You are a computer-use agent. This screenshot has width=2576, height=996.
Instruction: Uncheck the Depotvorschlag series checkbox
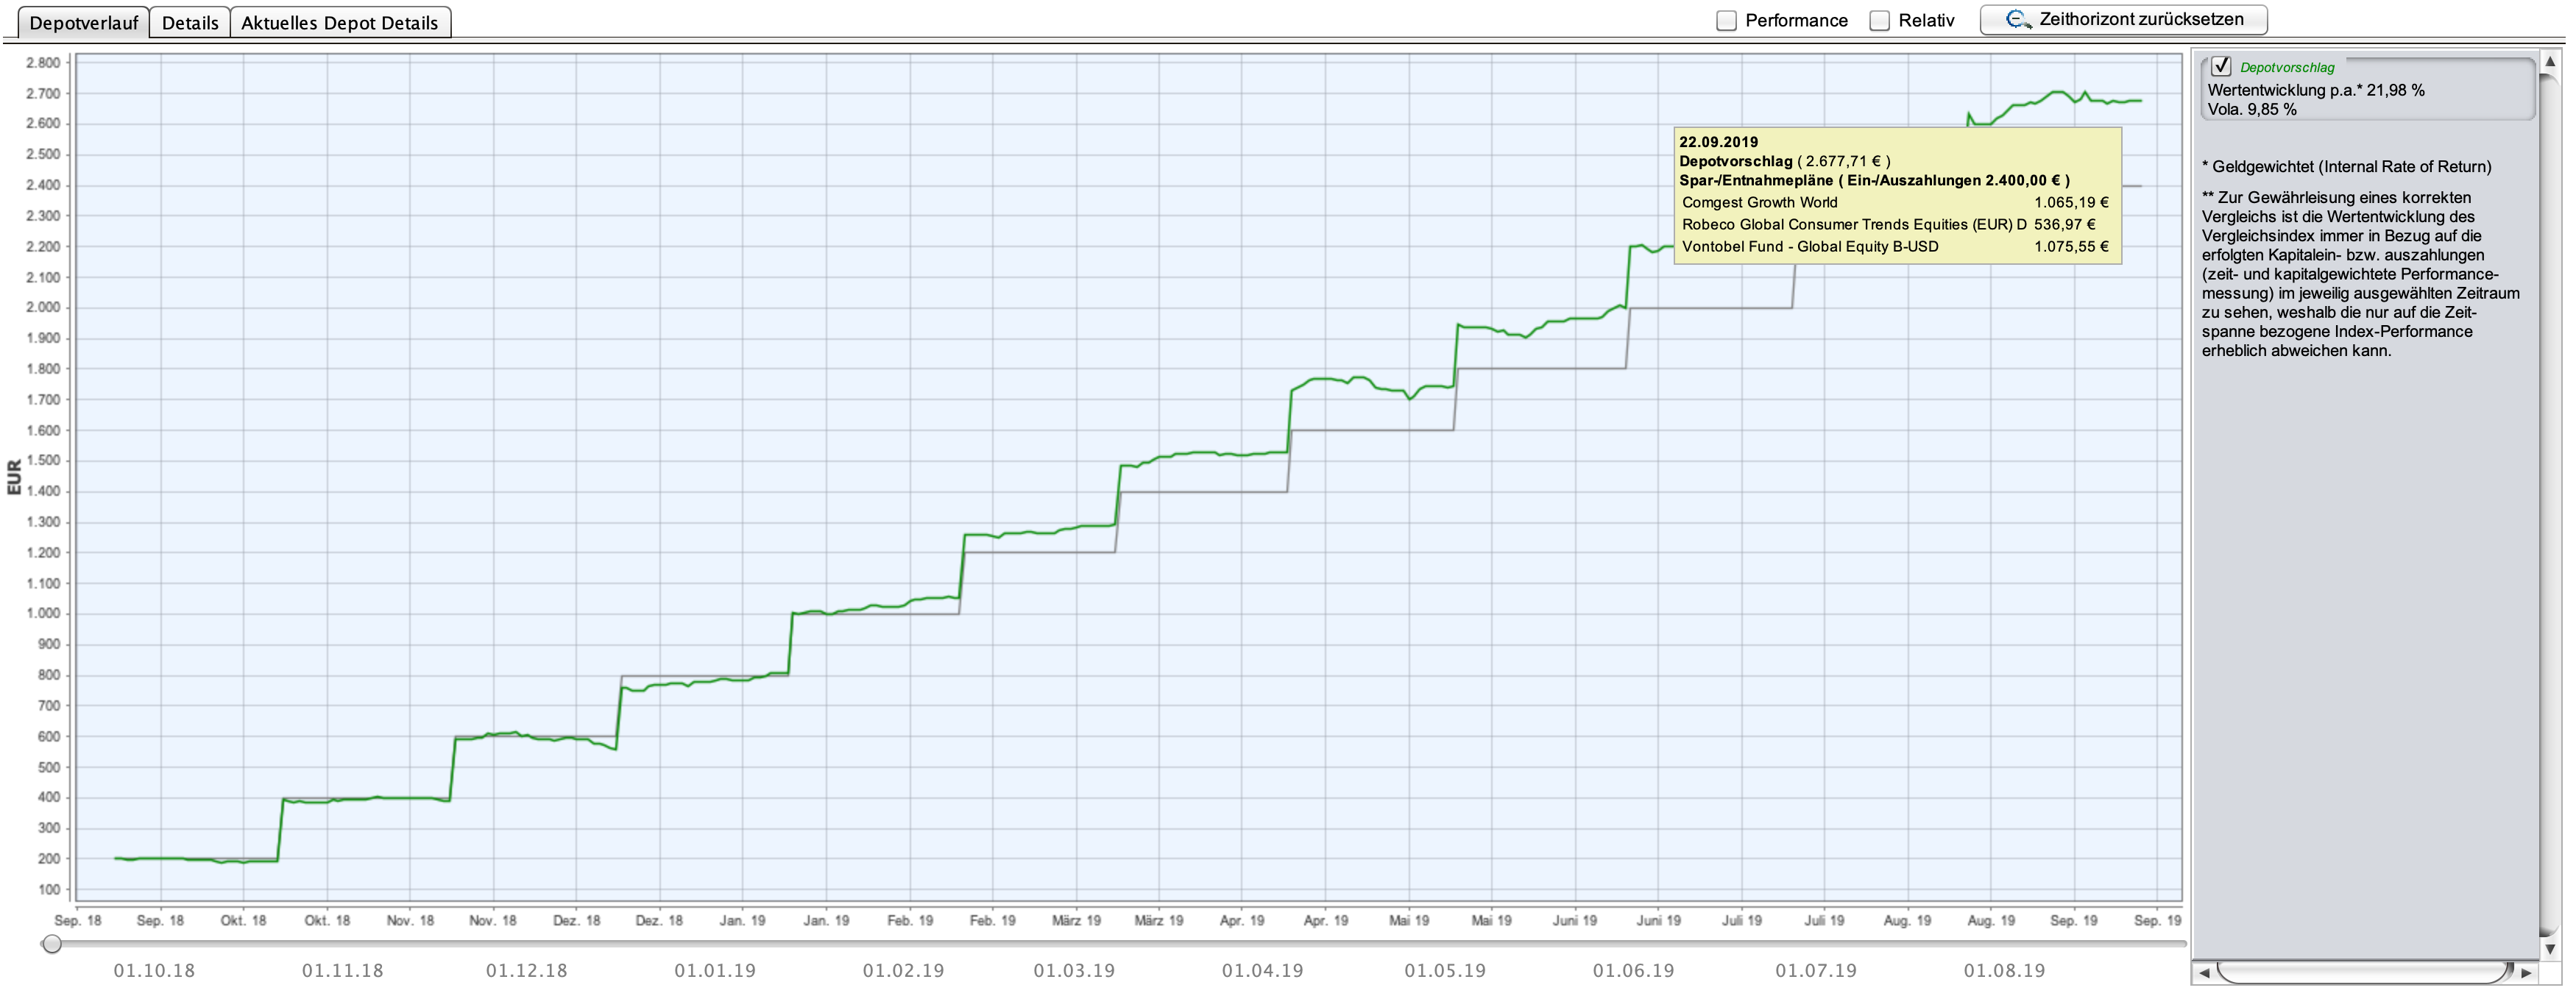2221,66
